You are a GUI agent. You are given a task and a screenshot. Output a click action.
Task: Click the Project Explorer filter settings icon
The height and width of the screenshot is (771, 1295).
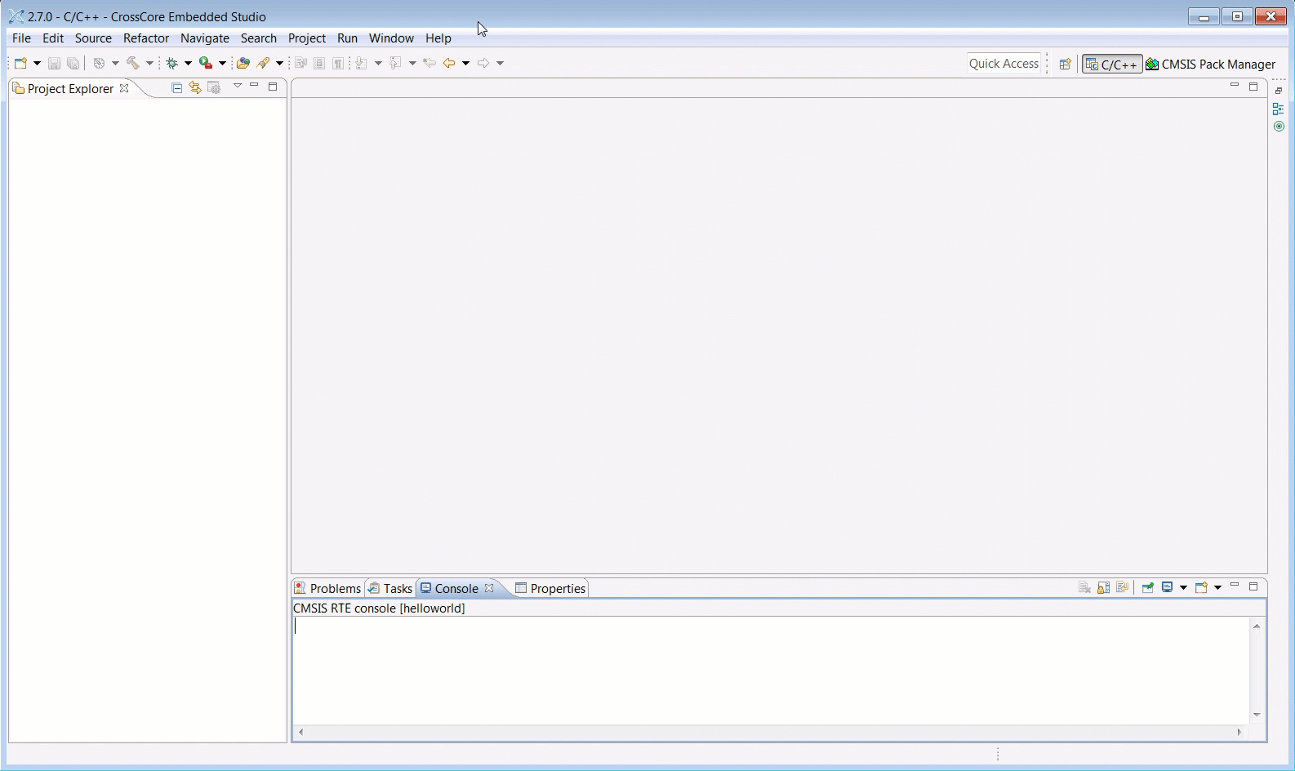pyautogui.click(x=214, y=87)
